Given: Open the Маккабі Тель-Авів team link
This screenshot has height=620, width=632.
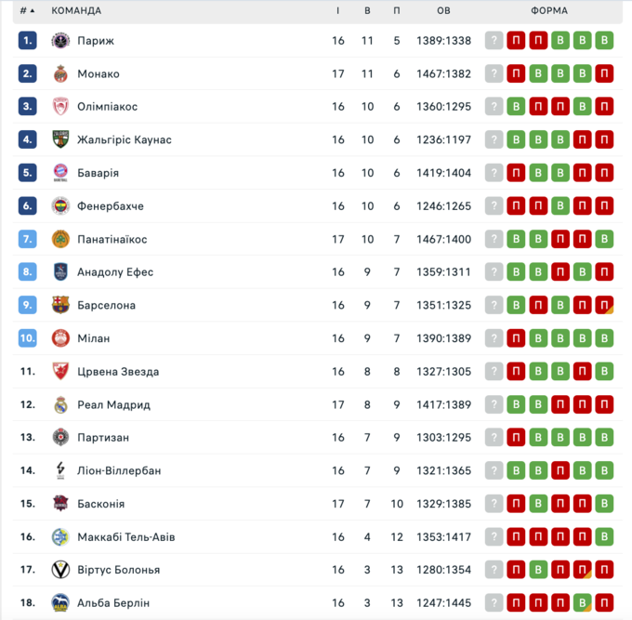Looking at the screenshot, I should click(126, 537).
